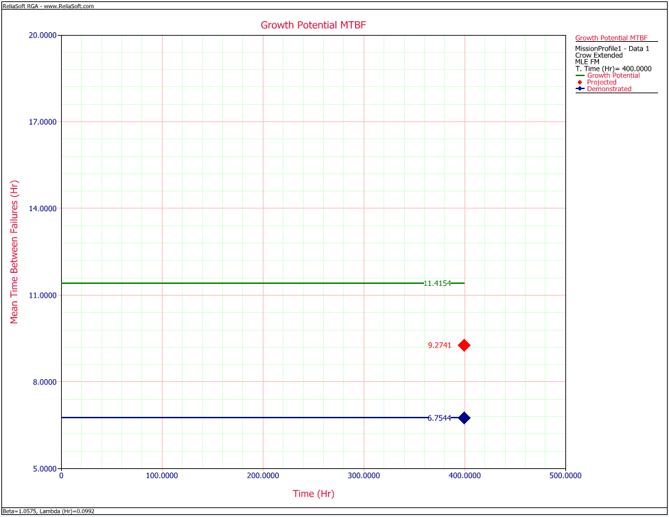
Task: Click the 11.0000 Y-axis tick label
Action: tap(43, 296)
